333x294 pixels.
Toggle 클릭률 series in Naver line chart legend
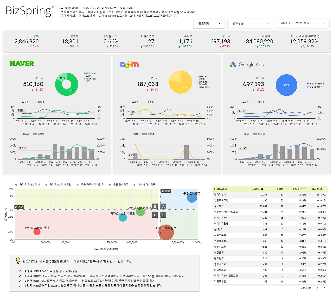pyautogui.click(x=39, y=102)
